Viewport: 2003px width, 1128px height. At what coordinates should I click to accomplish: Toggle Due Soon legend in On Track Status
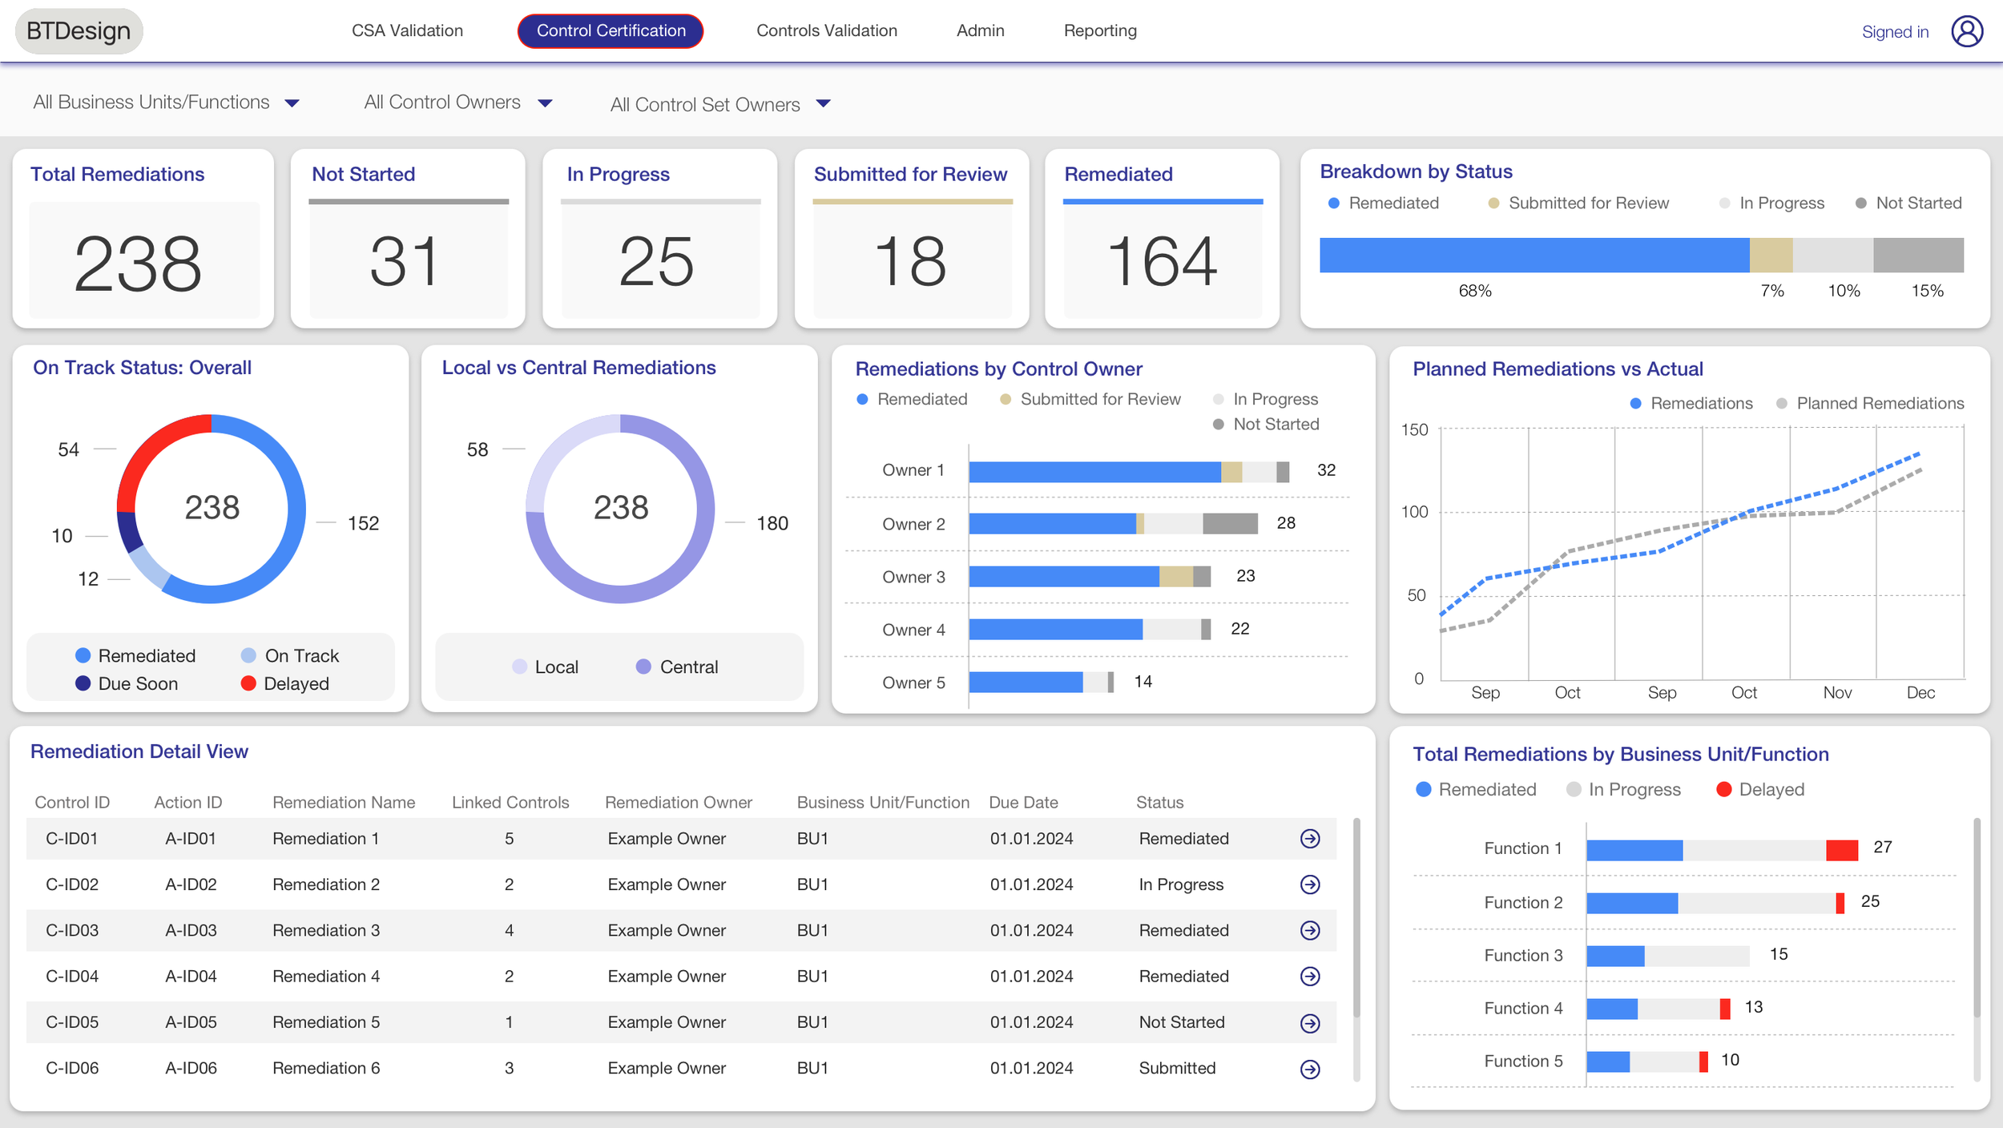coord(127,683)
